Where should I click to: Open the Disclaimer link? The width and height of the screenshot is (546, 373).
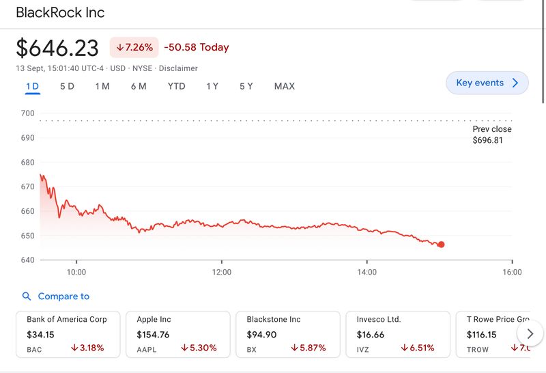179,68
